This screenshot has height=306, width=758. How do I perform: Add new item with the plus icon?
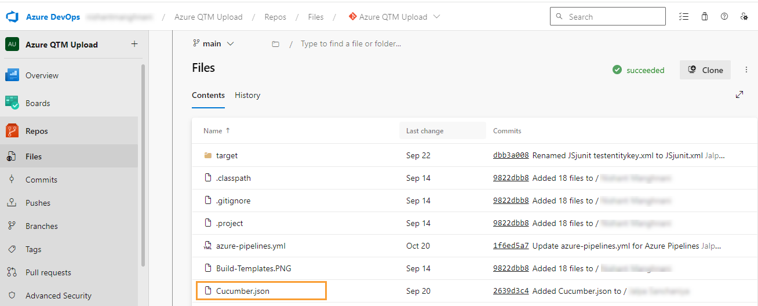point(134,44)
